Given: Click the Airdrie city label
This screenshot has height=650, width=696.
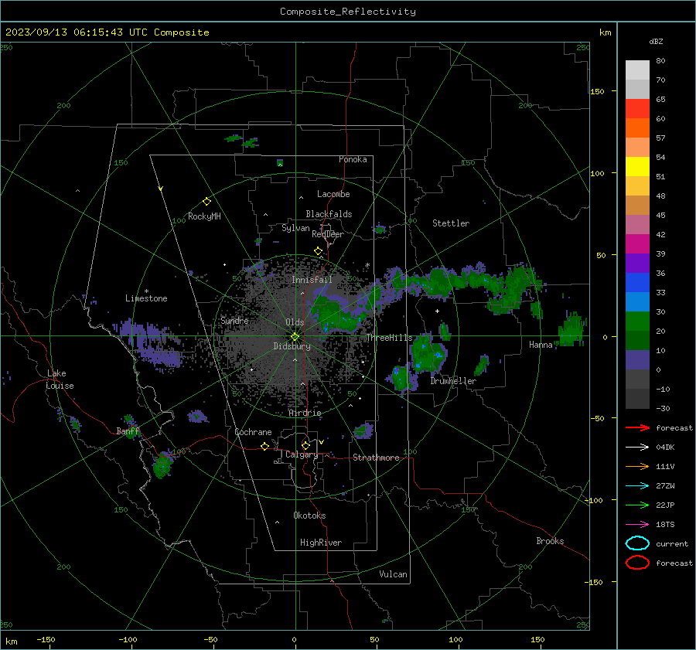Looking at the screenshot, I should point(305,413).
